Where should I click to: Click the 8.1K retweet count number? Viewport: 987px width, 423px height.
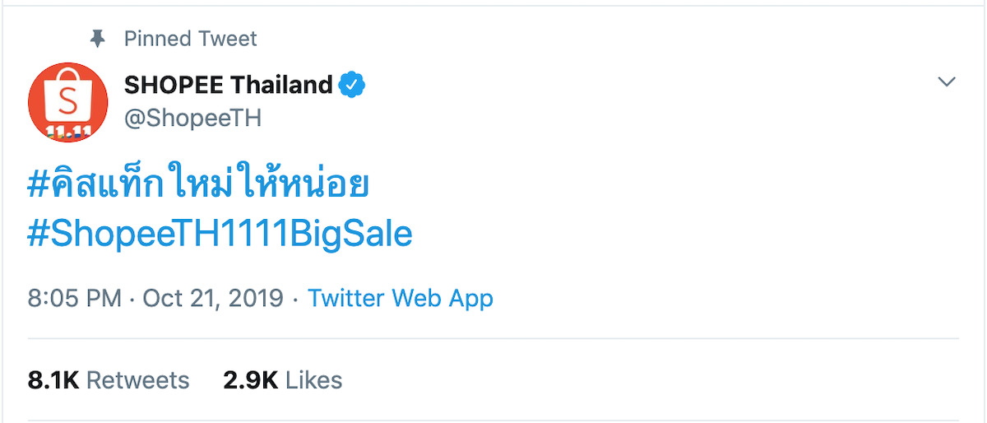(53, 379)
